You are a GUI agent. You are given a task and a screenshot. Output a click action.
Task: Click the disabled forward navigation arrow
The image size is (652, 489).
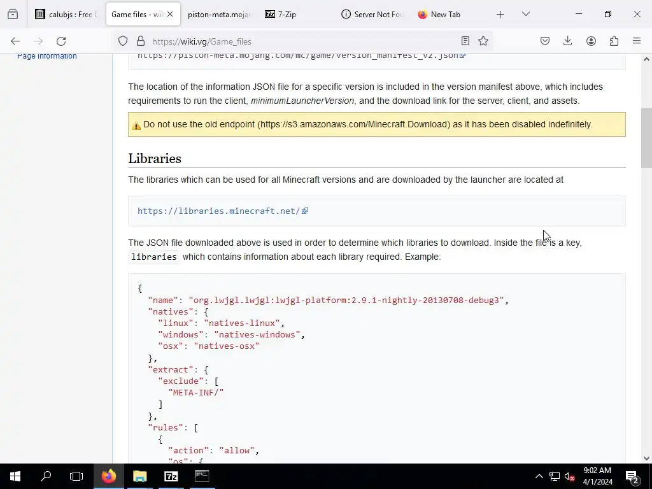click(x=38, y=41)
